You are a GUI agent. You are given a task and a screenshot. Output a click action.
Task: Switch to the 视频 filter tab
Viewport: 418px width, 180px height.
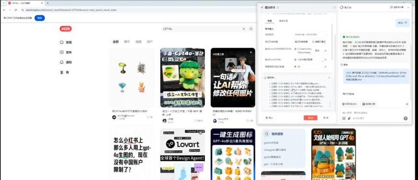(x=138, y=42)
